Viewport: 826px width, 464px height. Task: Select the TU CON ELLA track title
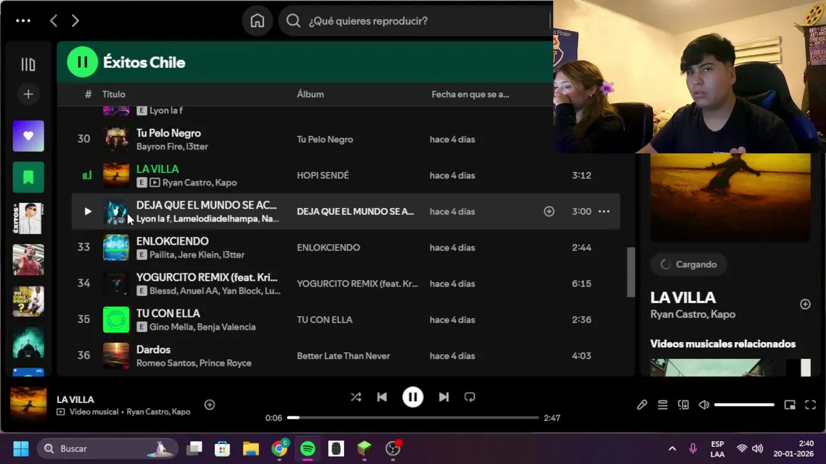[x=168, y=313]
